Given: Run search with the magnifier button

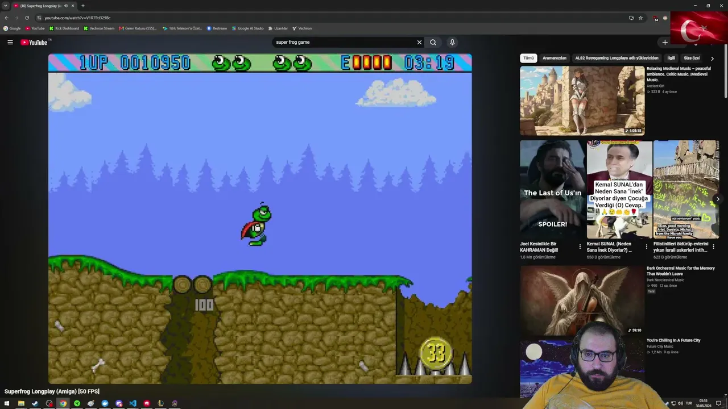Looking at the screenshot, I should 433,42.
